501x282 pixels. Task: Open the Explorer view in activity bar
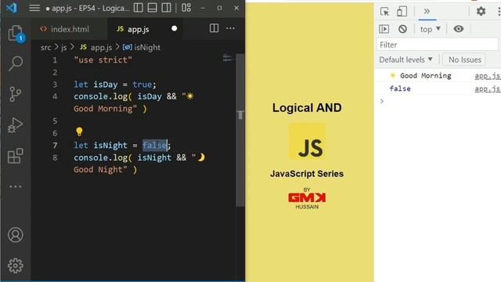point(16,33)
